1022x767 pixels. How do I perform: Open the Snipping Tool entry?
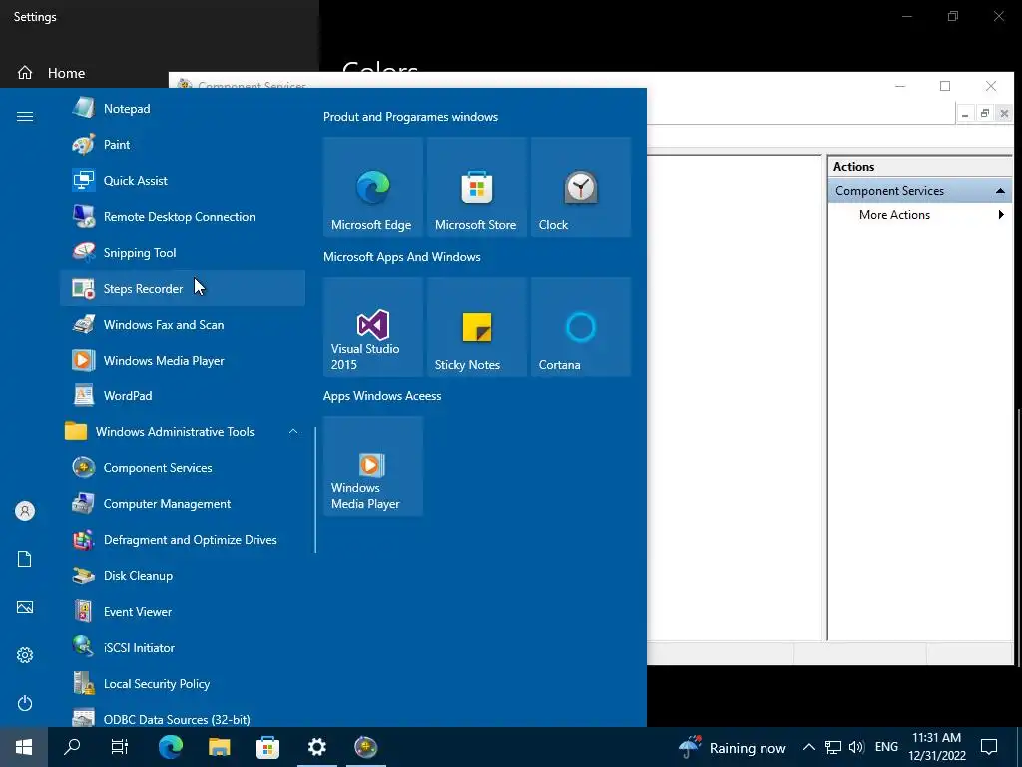point(183,252)
